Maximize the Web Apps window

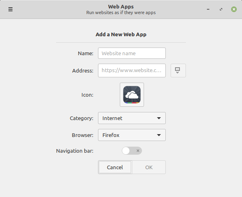pyautogui.click(x=221, y=9)
